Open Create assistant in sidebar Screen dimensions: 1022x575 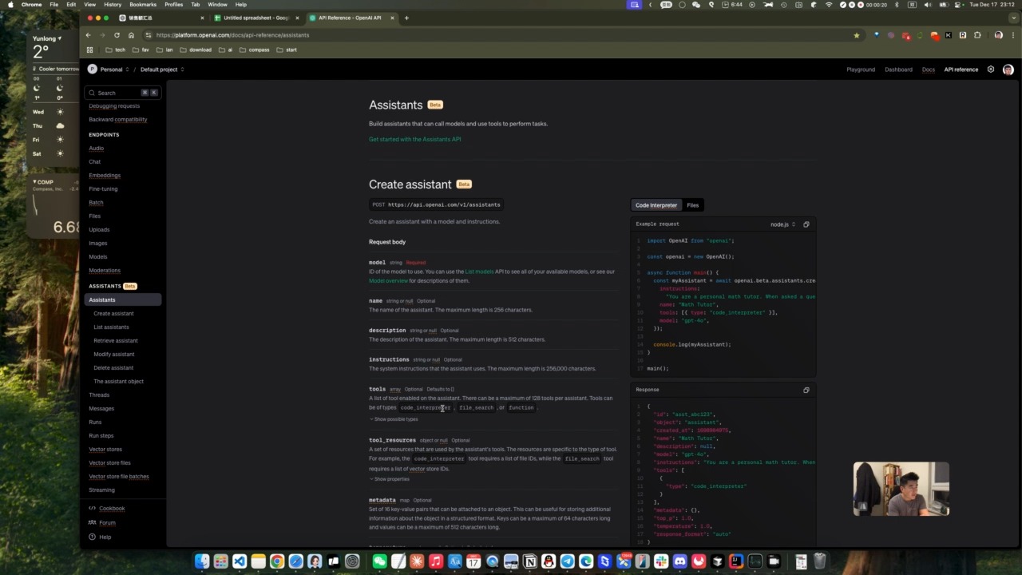tap(113, 313)
